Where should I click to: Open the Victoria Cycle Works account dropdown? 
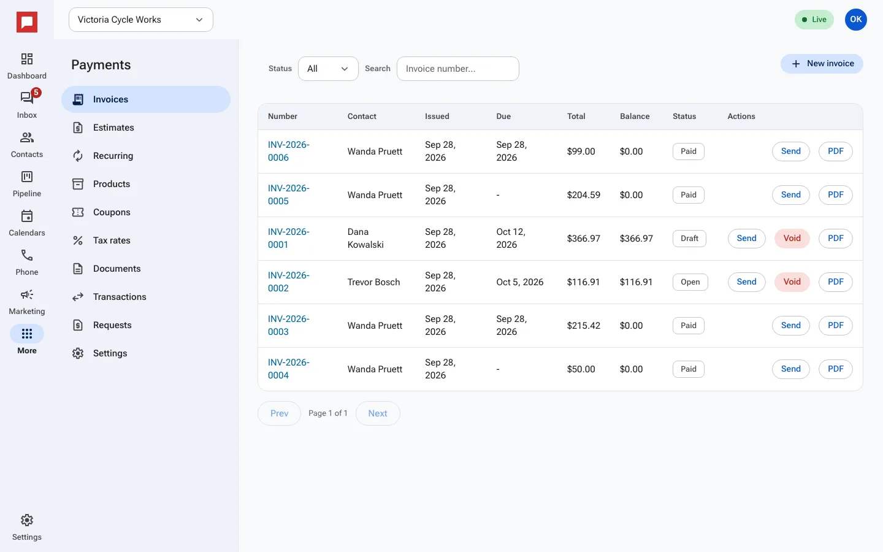[x=141, y=20]
